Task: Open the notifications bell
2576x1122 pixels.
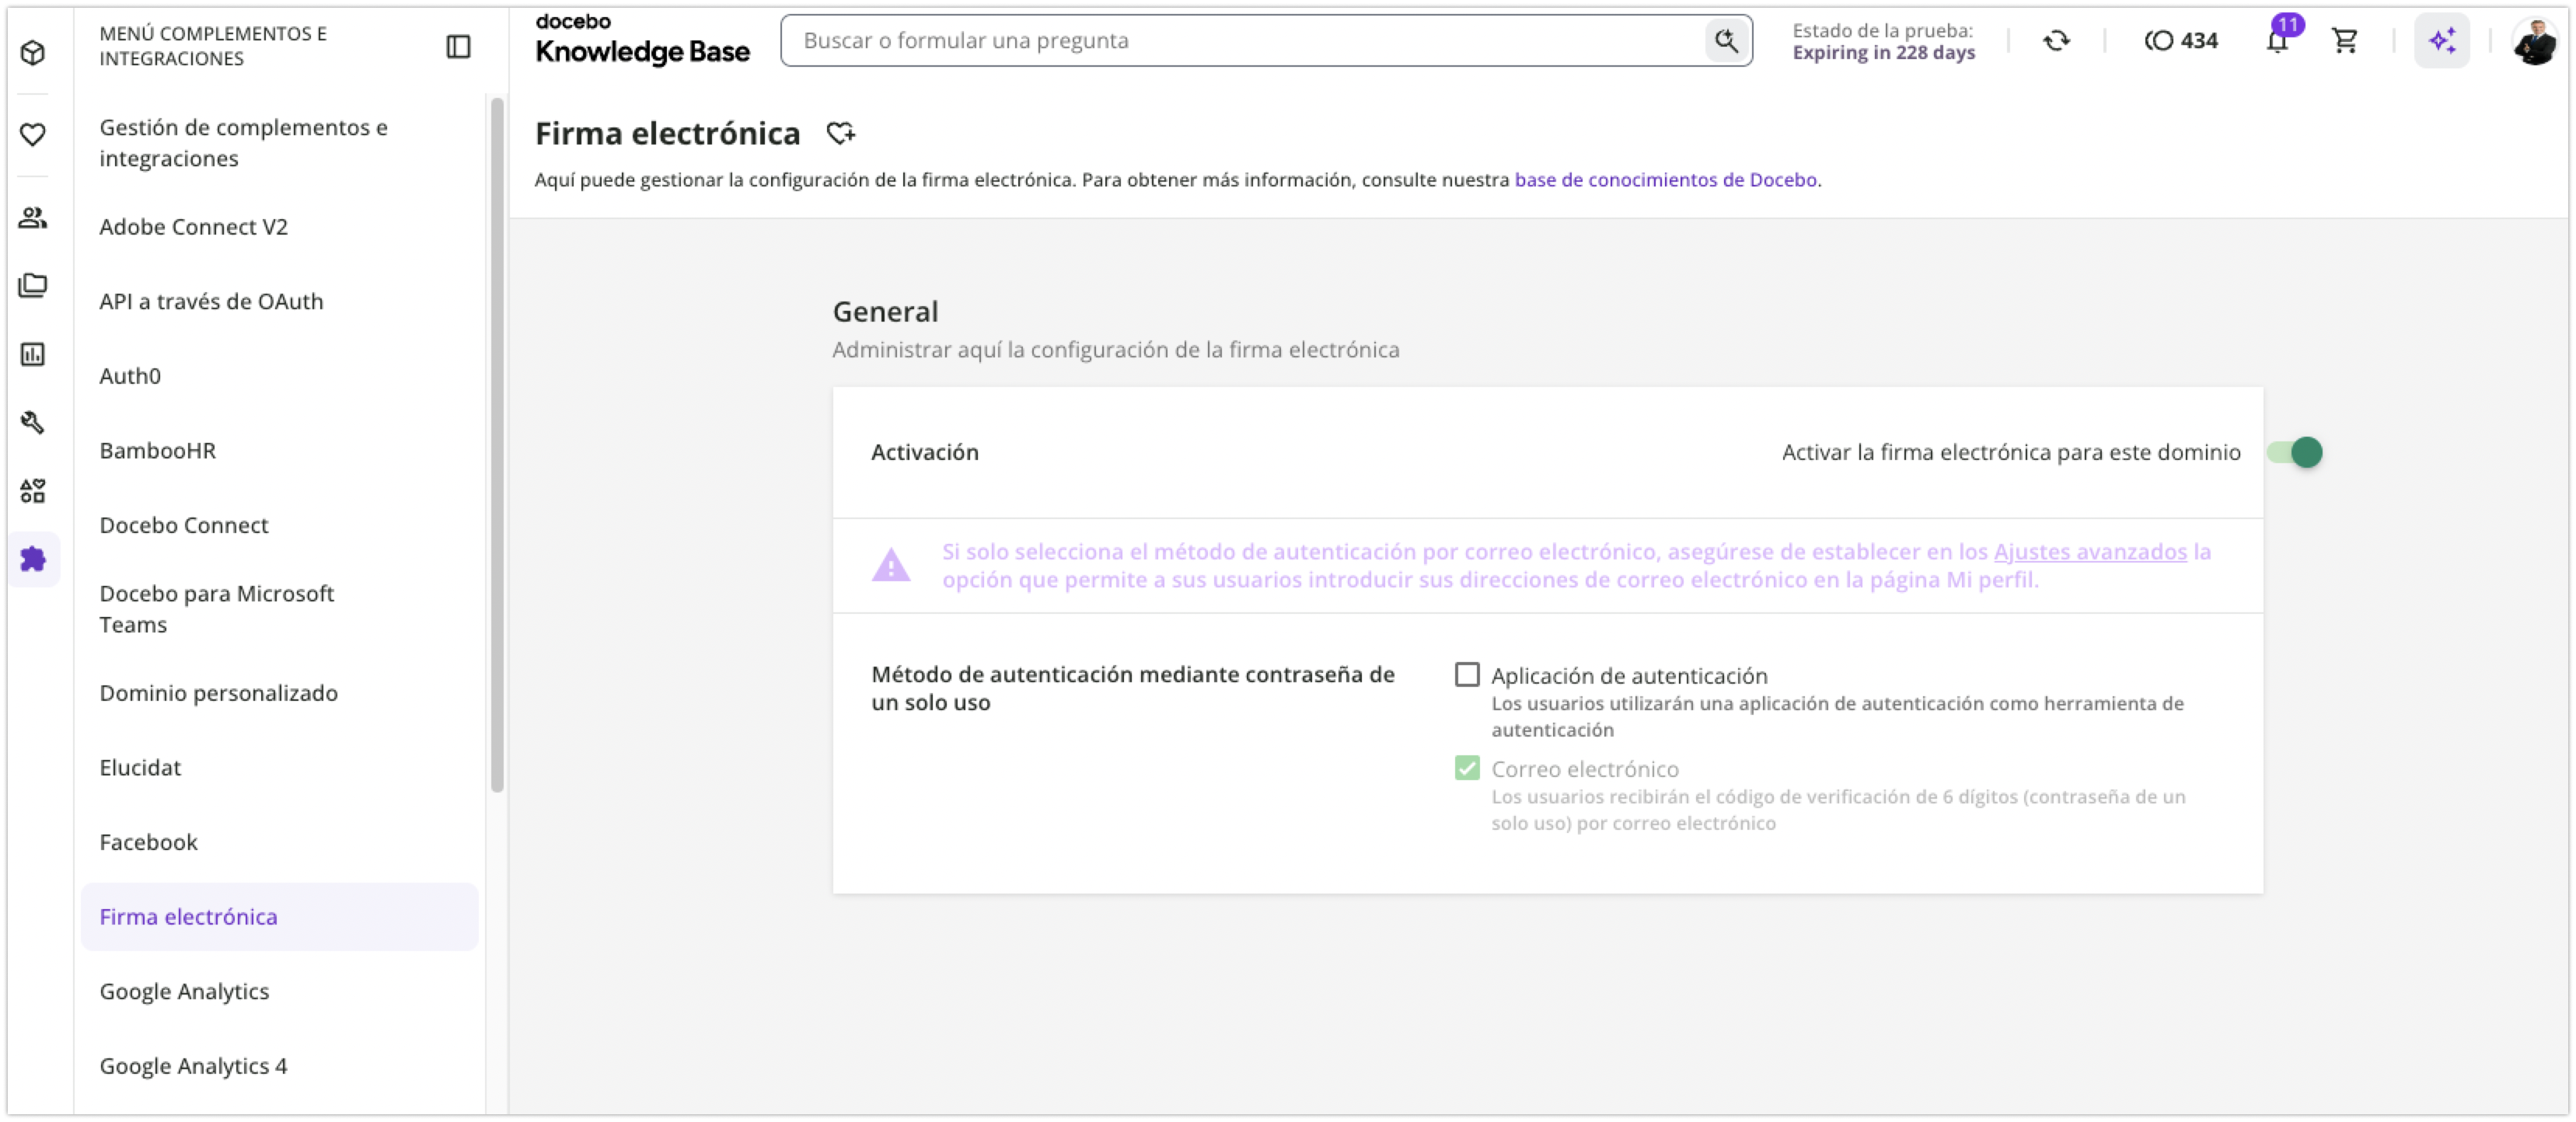Action: point(2277,40)
